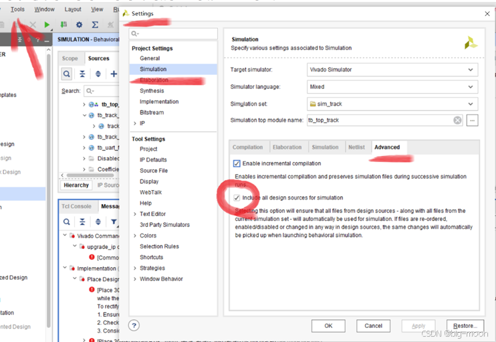Expand Colors settings category
Screen dimensions: 496x342
click(x=135, y=236)
